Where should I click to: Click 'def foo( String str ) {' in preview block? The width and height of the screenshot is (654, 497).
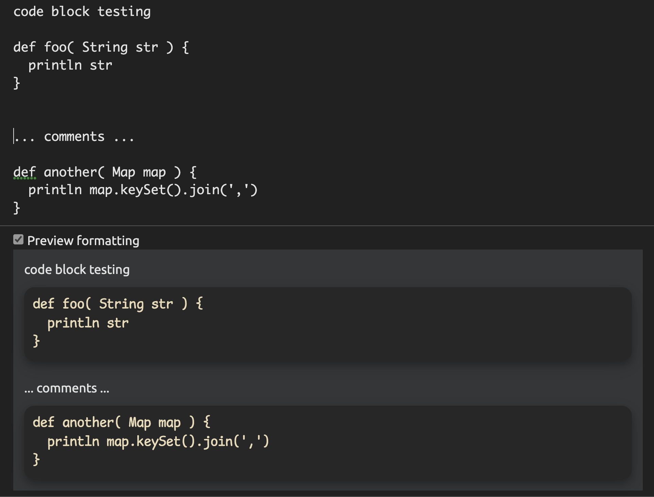118,303
